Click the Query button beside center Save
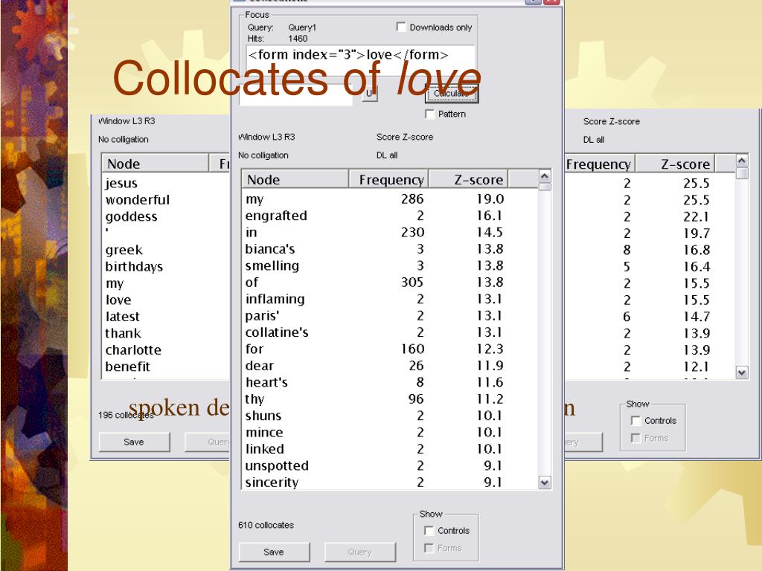 (360, 552)
